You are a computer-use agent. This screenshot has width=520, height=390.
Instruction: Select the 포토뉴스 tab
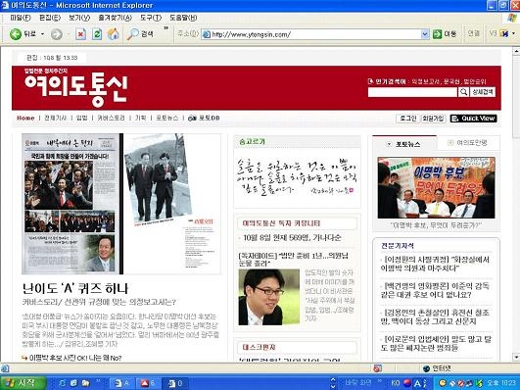click(404, 144)
